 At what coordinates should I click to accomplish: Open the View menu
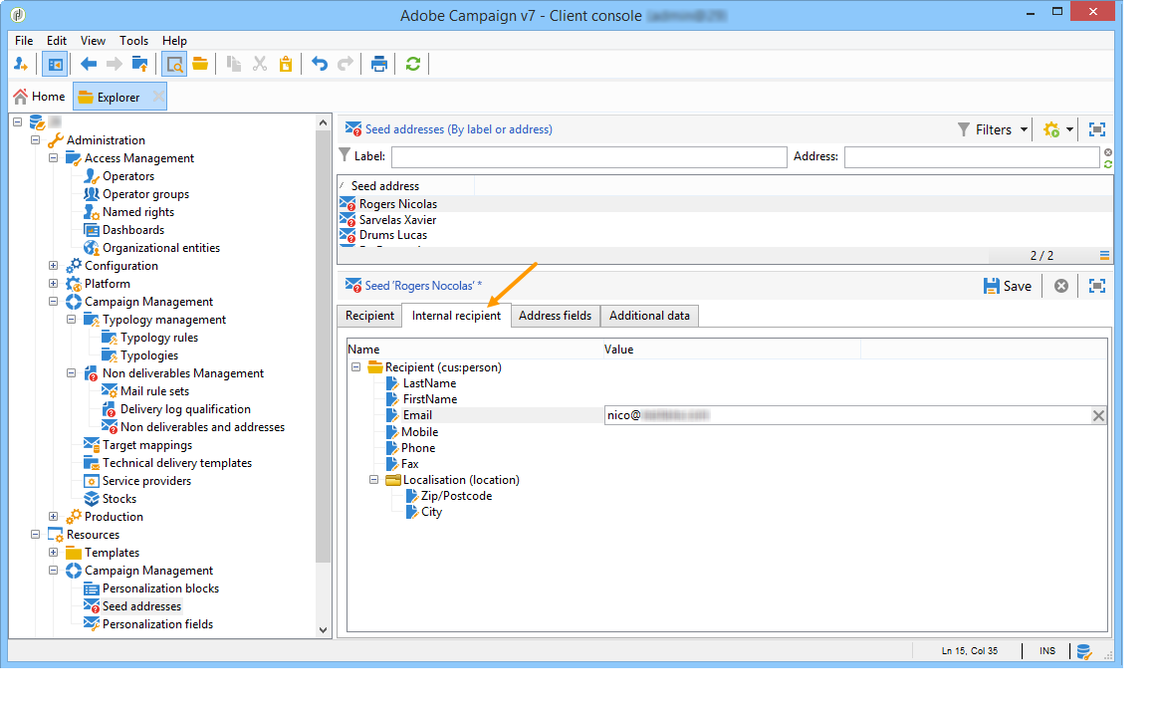(x=93, y=41)
